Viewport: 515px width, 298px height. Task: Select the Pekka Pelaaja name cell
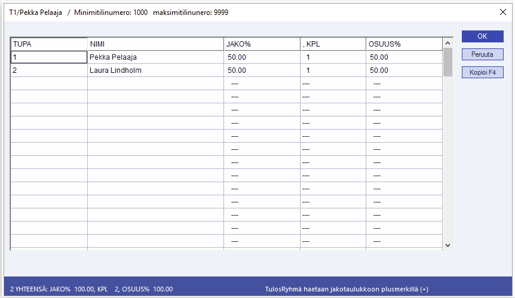coord(155,57)
